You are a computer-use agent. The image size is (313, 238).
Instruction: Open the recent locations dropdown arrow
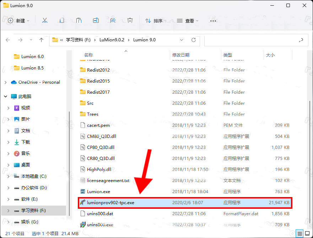(31, 40)
